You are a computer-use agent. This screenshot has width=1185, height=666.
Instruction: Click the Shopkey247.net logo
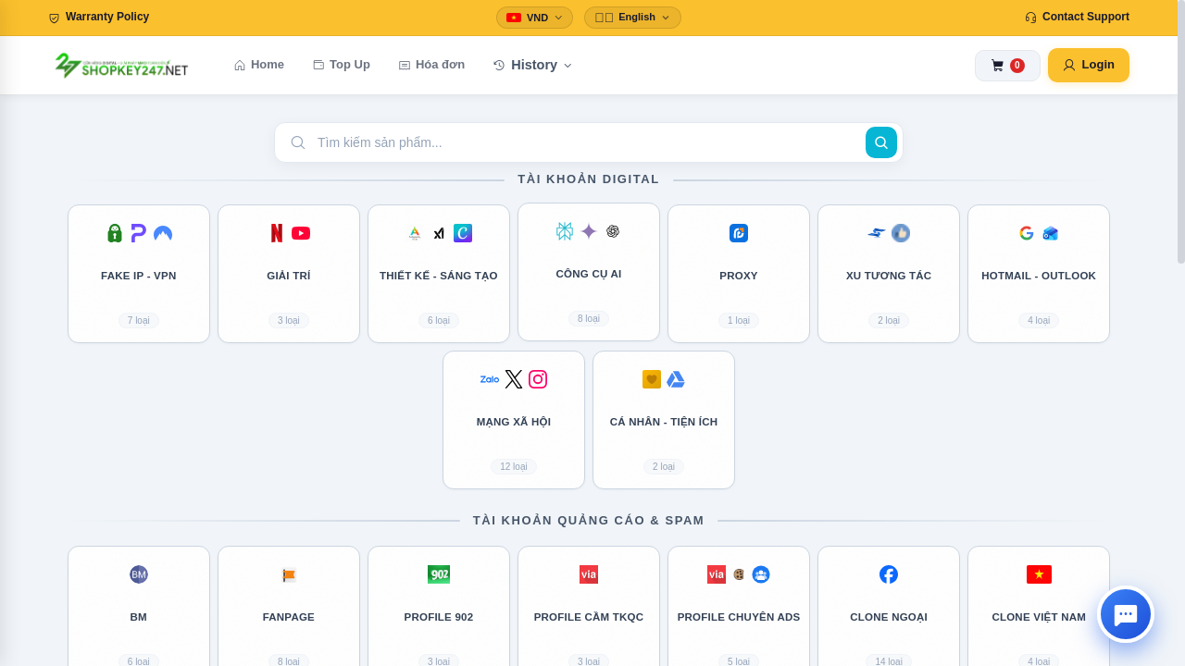coord(121,66)
